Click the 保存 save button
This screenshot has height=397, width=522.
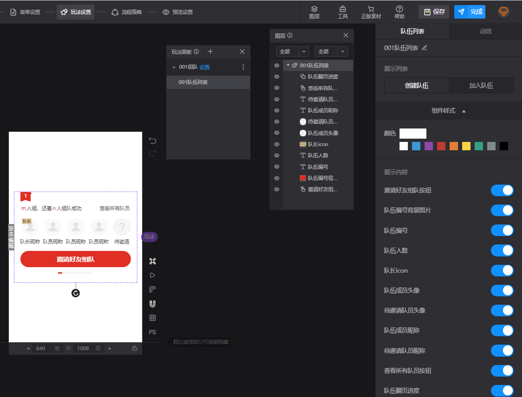(x=434, y=12)
